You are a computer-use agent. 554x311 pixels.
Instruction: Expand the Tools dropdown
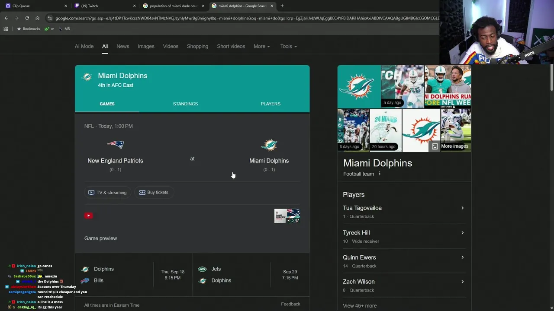pyautogui.click(x=288, y=46)
